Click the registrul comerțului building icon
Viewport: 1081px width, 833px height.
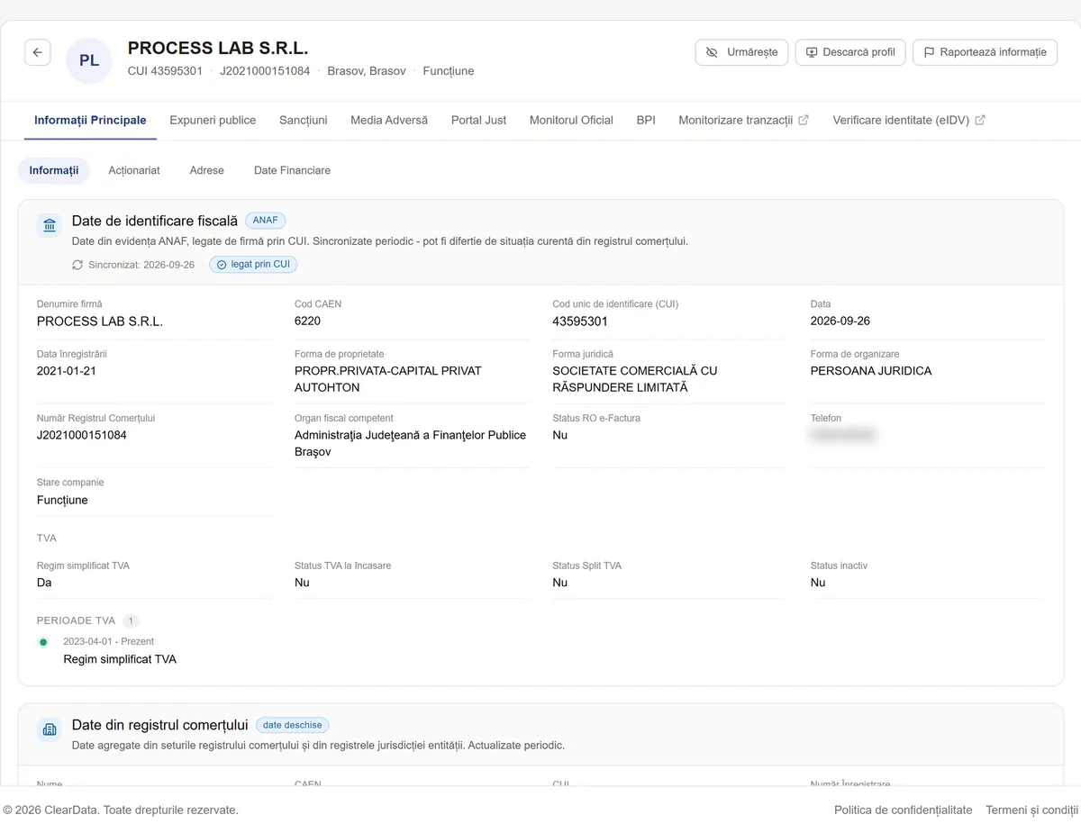[x=50, y=729]
